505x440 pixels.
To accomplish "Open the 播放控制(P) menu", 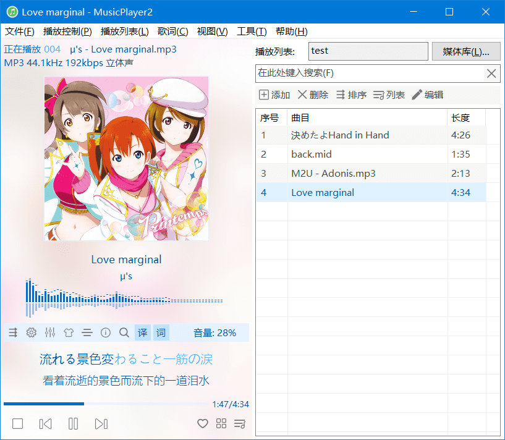I will (x=67, y=32).
